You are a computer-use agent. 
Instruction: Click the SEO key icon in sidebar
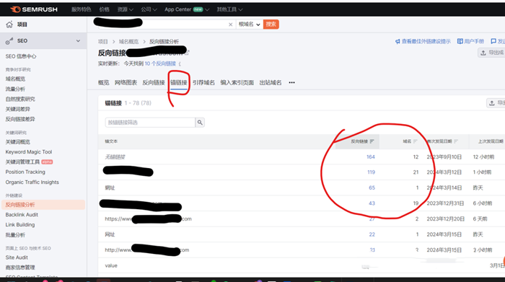pyautogui.click(x=9, y=41)
